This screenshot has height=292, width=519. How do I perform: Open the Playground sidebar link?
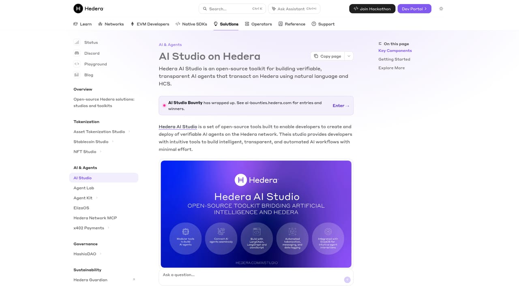coord(96,64)
